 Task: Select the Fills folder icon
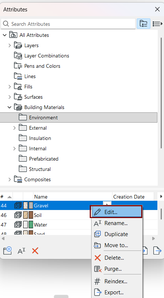18,87
